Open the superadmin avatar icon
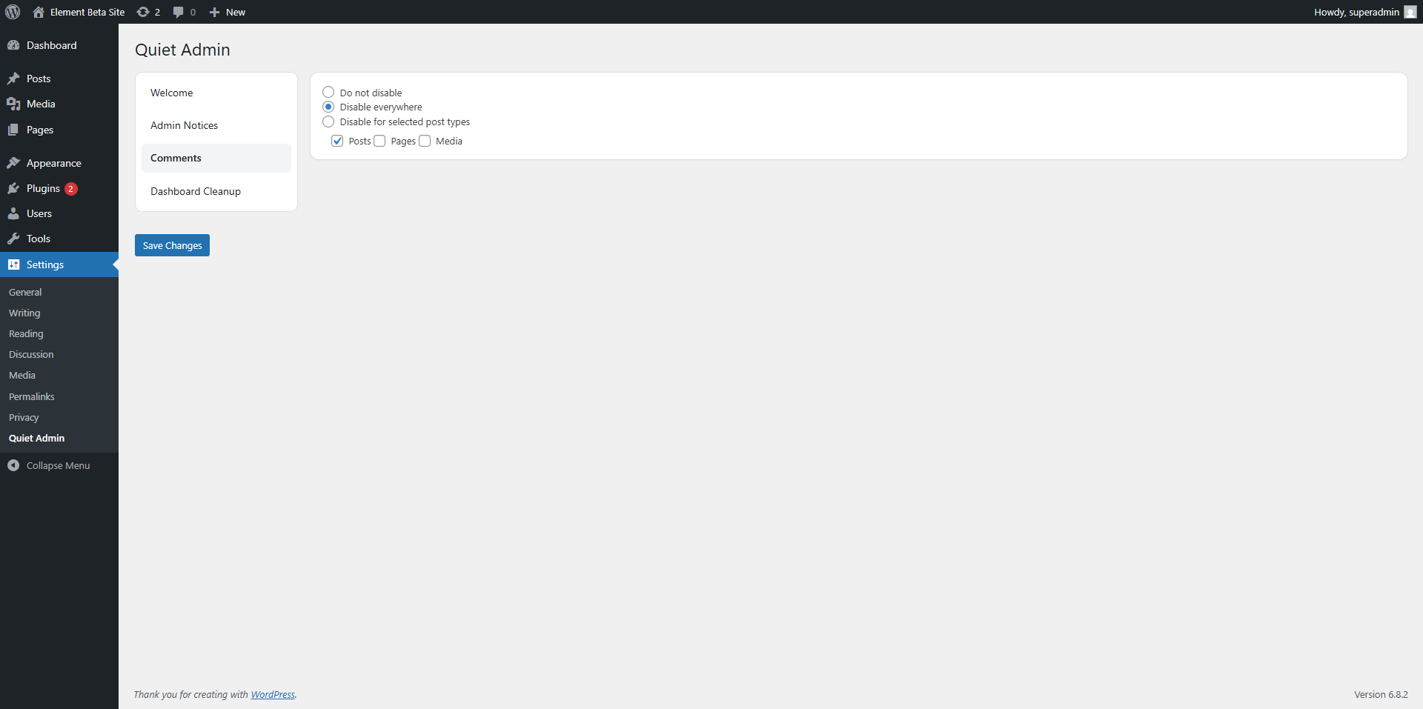Image resolution: width=1423 pixels, height=709 pixels. tap(1410, 12)
